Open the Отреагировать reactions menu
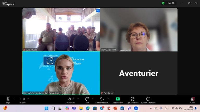Viewport: 200px width, 112px height. tap(102, 100)
